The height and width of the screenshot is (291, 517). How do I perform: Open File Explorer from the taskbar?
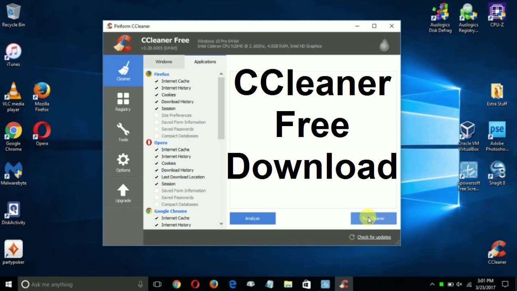tap(288, 284)
